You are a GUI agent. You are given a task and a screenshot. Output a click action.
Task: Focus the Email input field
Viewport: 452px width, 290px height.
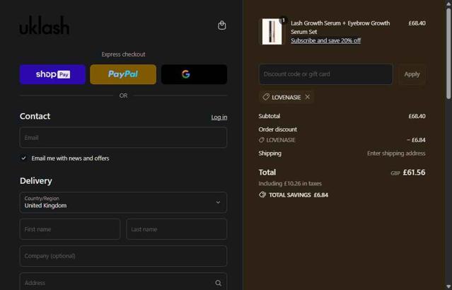[123, 137]
